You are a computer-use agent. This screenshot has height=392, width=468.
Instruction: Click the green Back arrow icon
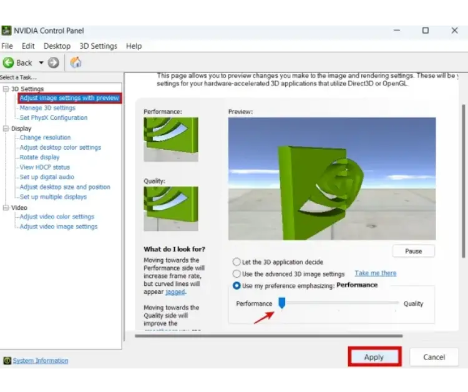coord(8,62)
